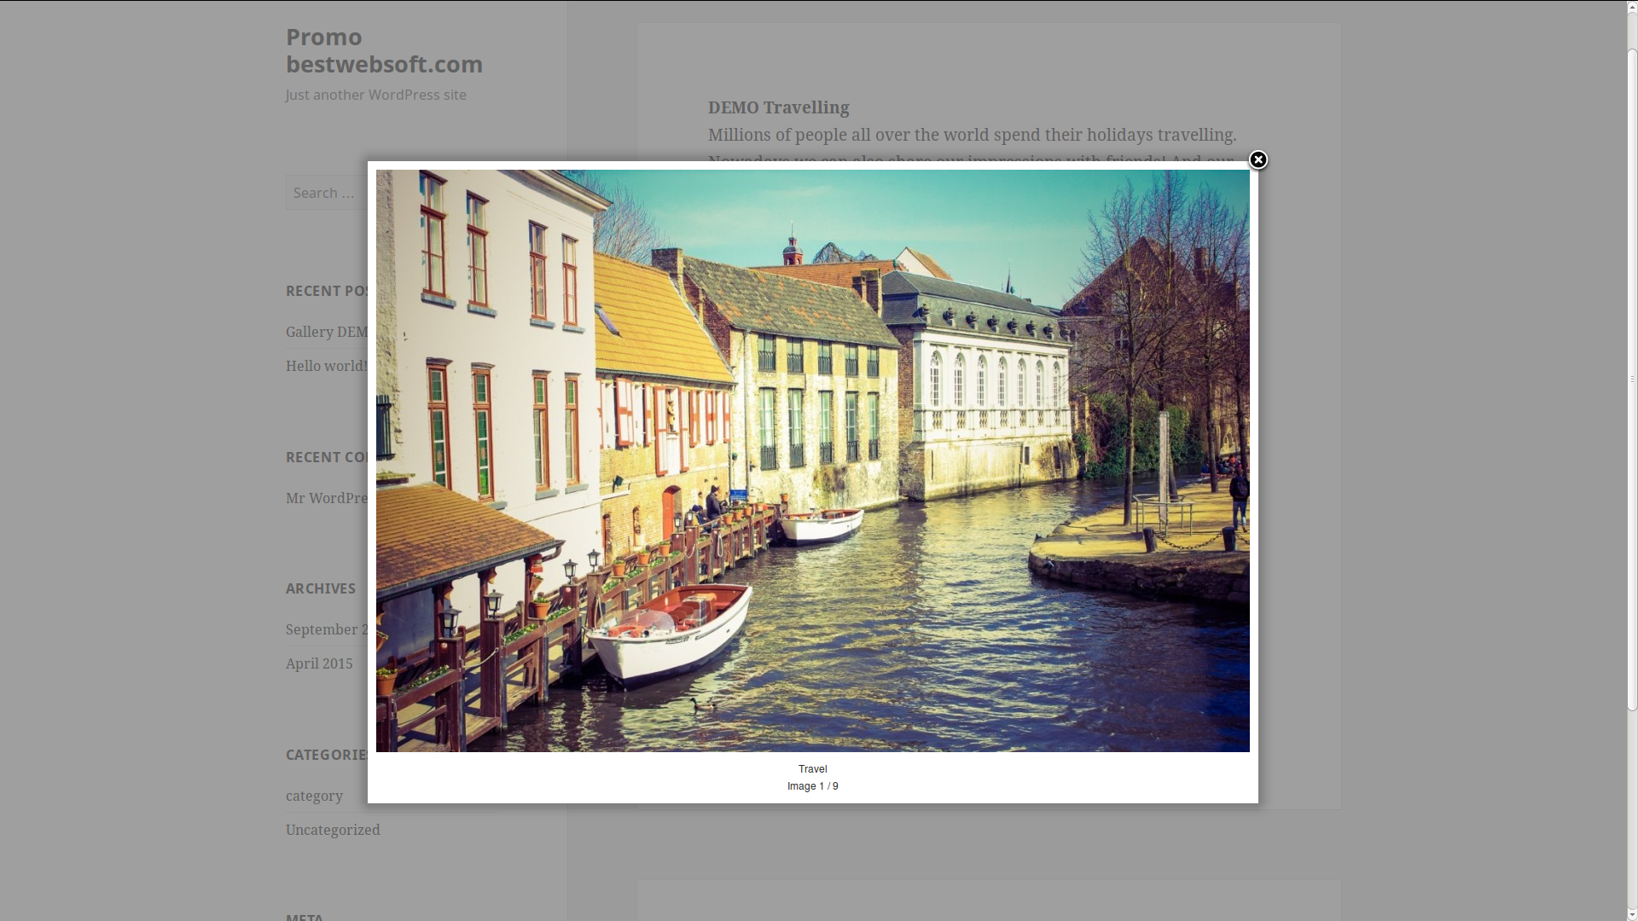Click the Travel caption below the image
This screenshot has width=1638, height=921.
pos(813,769)
